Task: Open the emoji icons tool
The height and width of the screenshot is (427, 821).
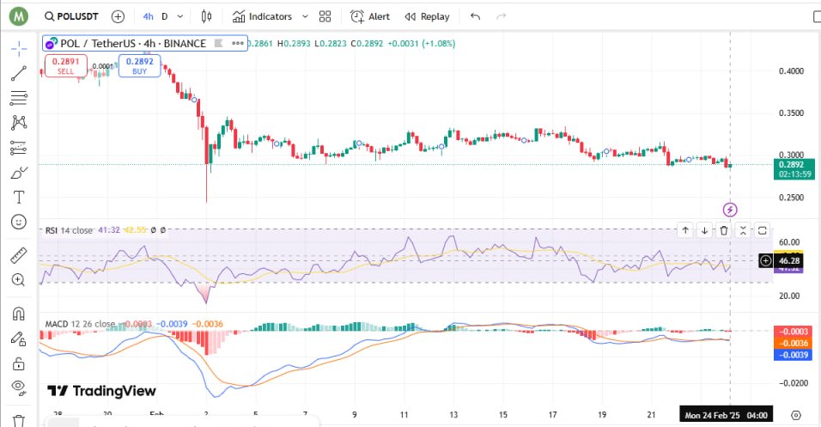Action: [x=19, y=222]
